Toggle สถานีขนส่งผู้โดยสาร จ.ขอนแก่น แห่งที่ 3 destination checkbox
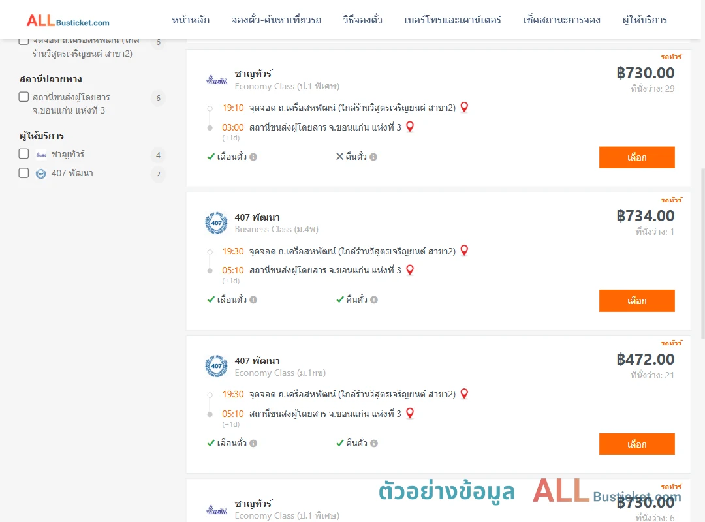This screenshot has height=522, width=705. (24, 97)
